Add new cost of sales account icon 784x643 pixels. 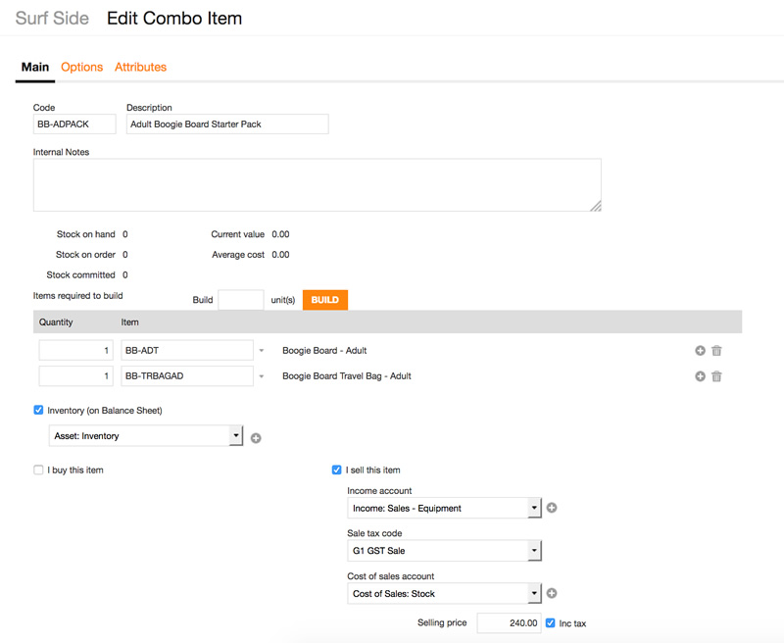tap(552, 593)
